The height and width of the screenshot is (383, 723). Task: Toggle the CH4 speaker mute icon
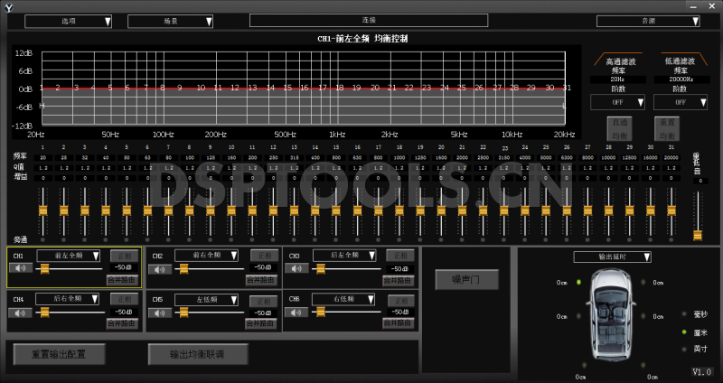[x=21, y=311]
